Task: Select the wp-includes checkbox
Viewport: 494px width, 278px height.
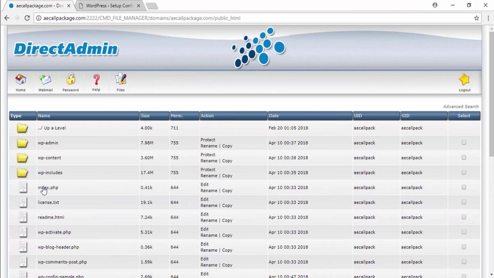Action: click(464, 173)
